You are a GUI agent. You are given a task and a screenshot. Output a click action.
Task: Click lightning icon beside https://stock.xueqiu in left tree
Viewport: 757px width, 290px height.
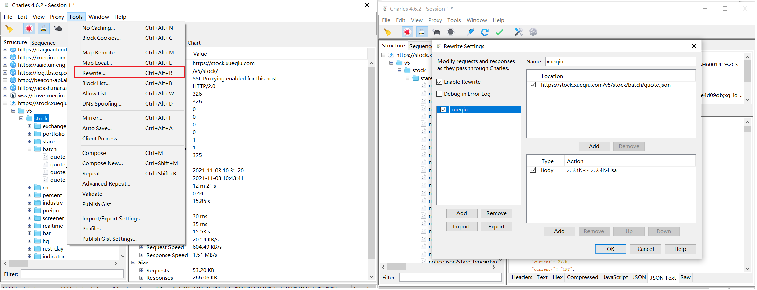click(13, 103)
